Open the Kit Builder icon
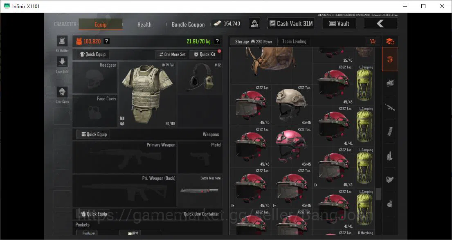This screenshot has height=240, width=452. coord(62,41)
